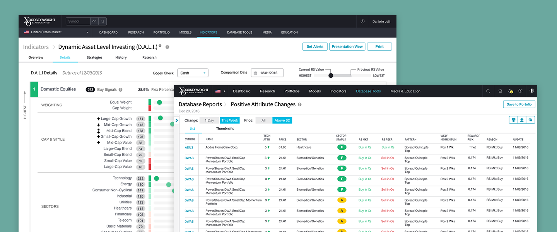Click the magnifier icon next to Symbol box
The height and width of the screenshot is (232, 557).
point(103,22)
